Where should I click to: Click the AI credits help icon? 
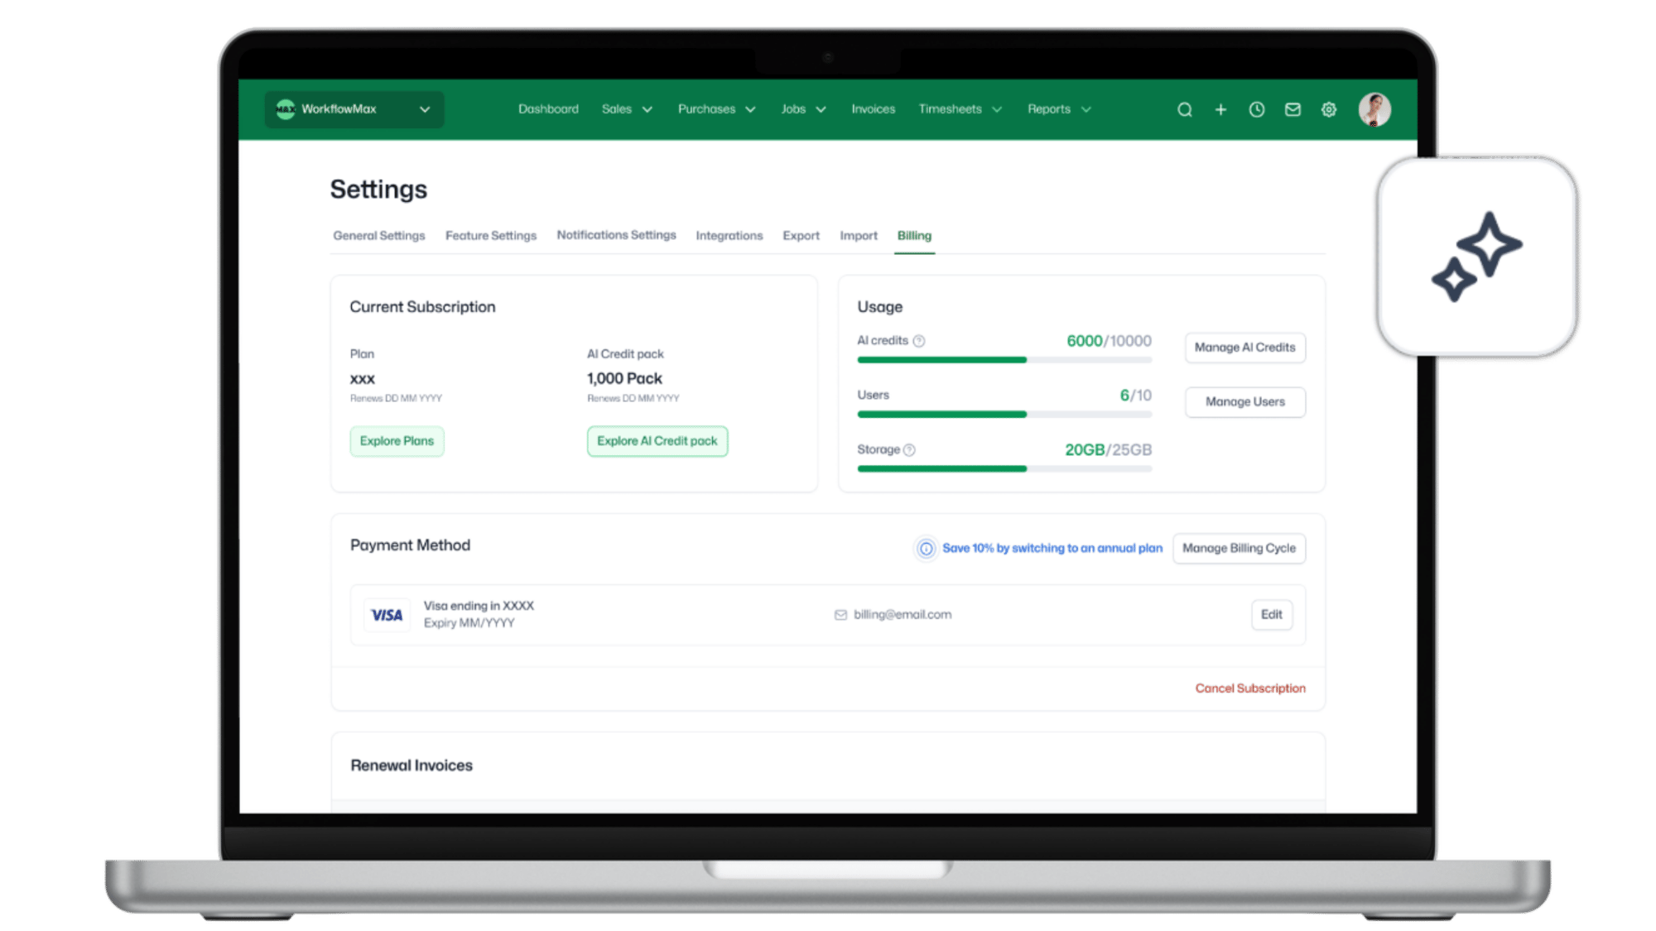(x=919, y=341)
